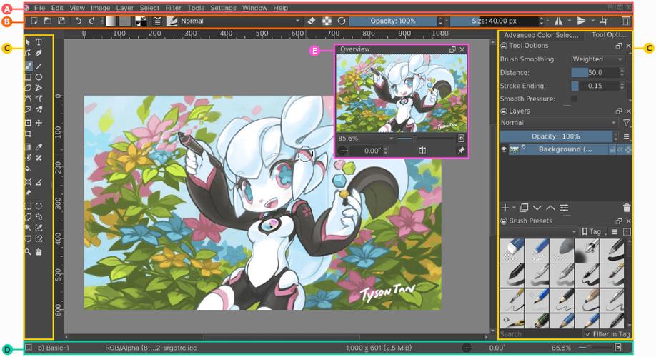Move layer up in Layers panel
Image resolution: width=656 pixels, height=357 pixels.
[550, 208]
